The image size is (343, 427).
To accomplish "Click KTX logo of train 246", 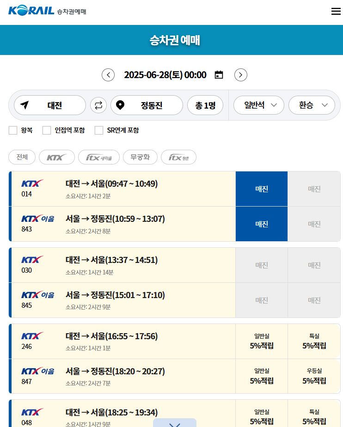I will click(32, 336).
